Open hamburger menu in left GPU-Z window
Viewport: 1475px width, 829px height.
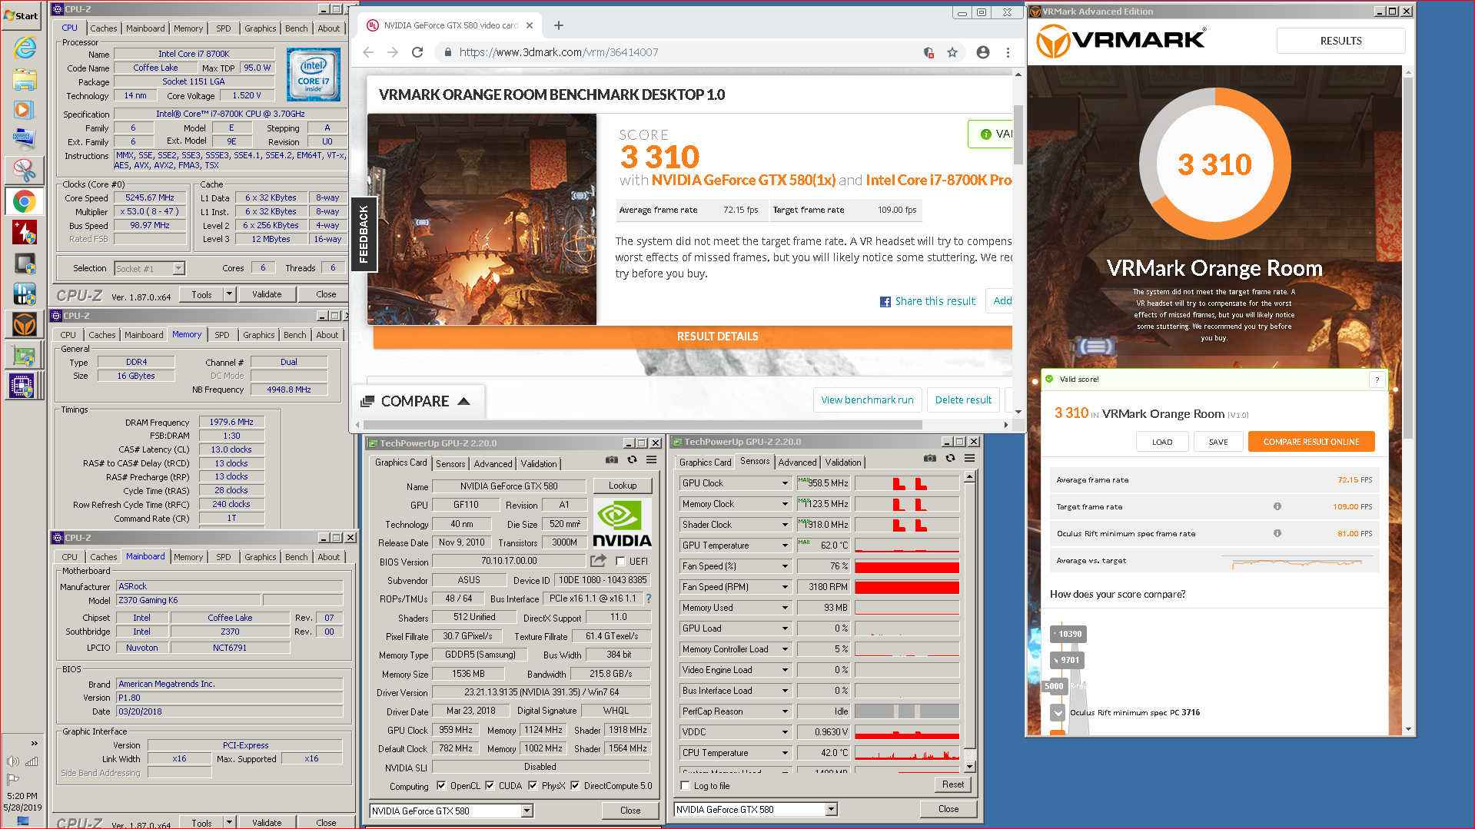coord(651,460)
